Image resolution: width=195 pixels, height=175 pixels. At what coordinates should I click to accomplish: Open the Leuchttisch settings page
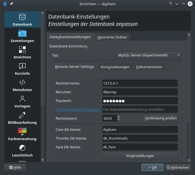pyautogui.click(x=22, y=151)
